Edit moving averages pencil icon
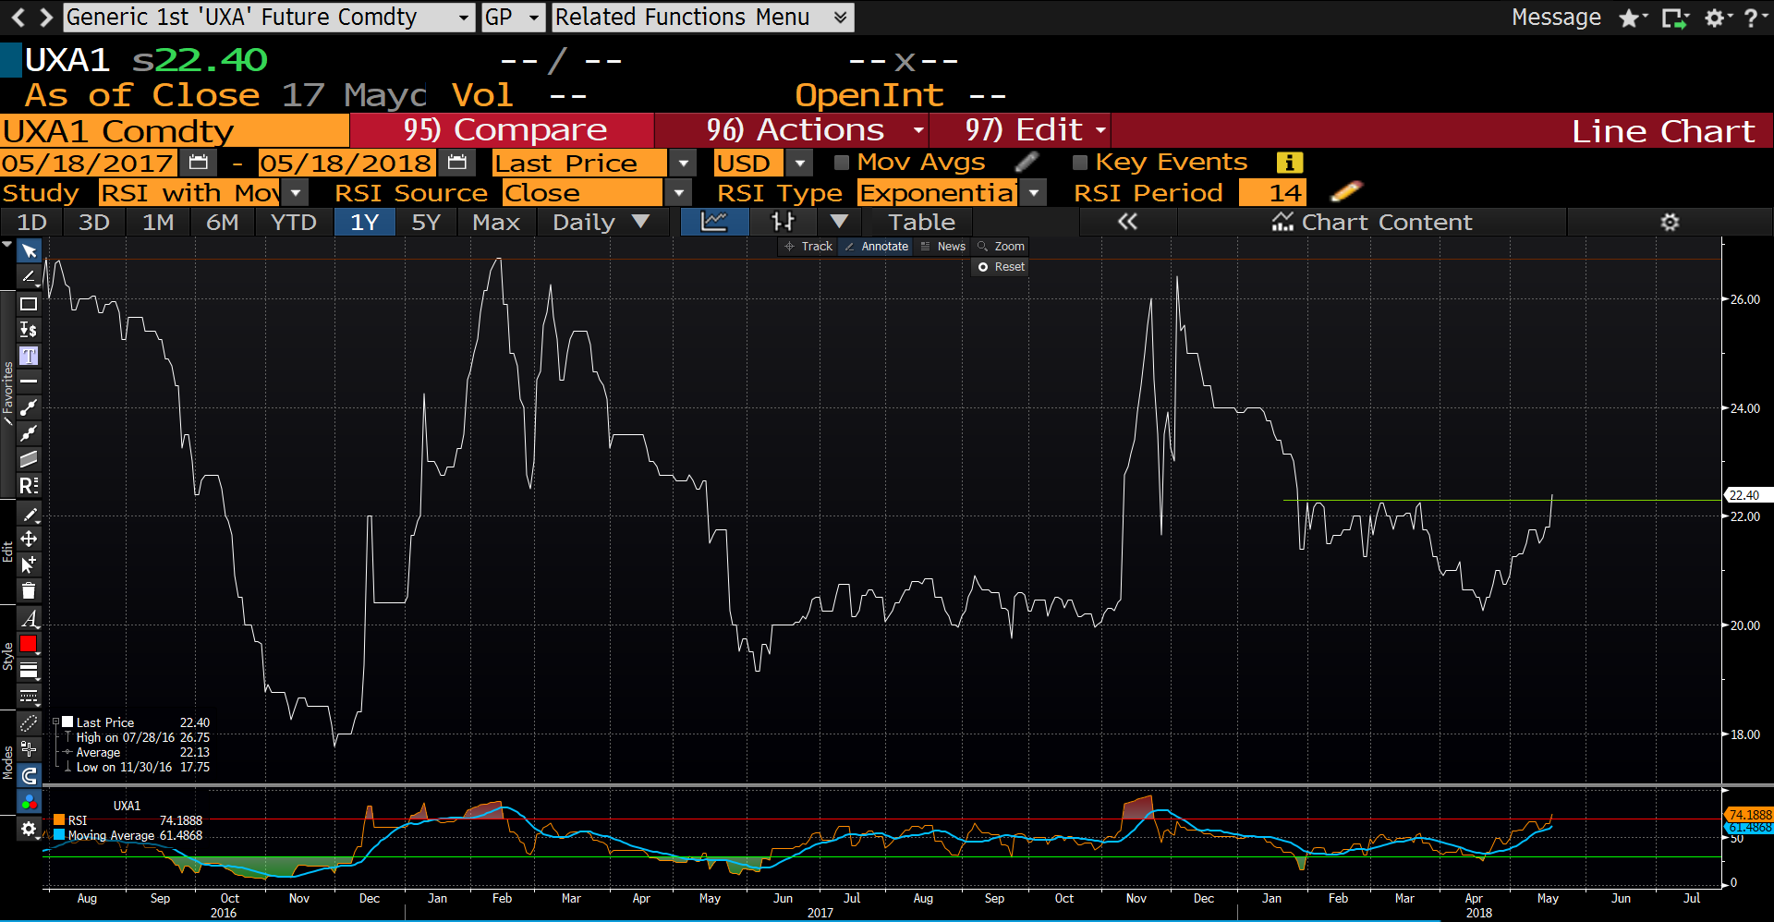The width and height of the screenshot is (1774, 922). 1026,163
